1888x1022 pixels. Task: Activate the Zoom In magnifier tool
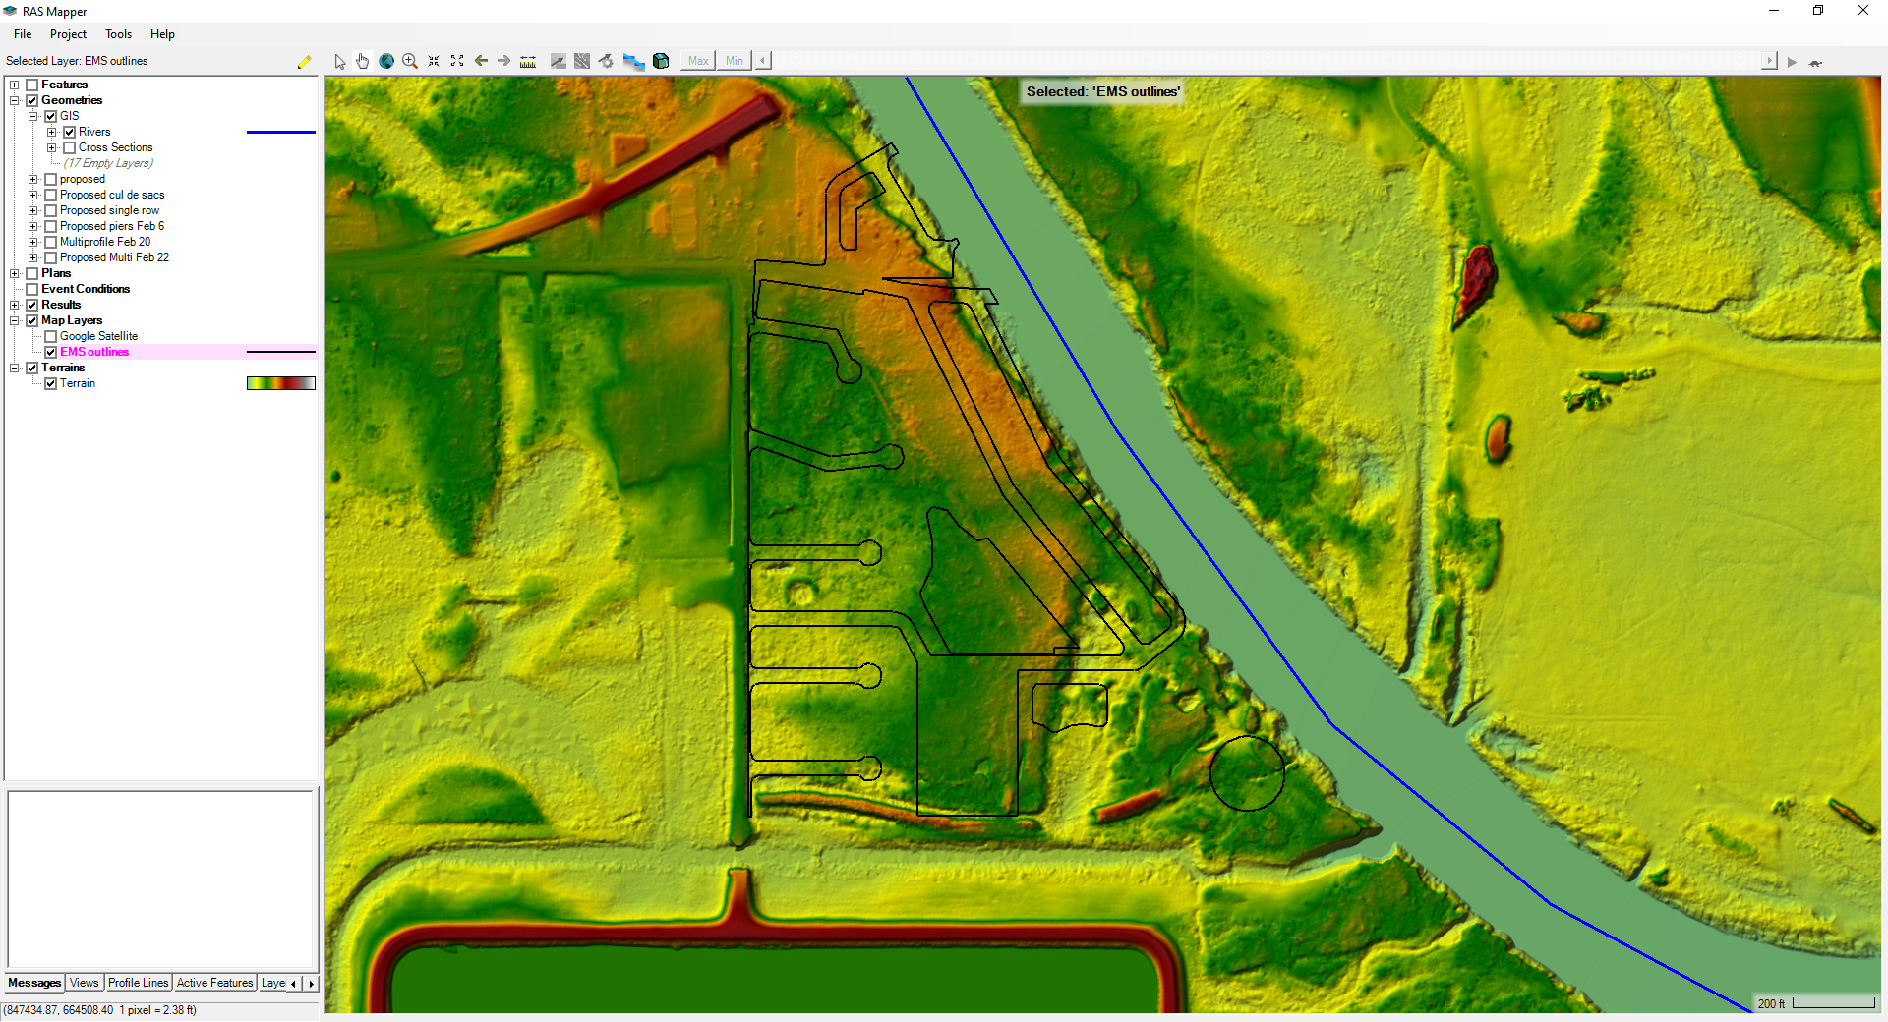coord(410,60)
